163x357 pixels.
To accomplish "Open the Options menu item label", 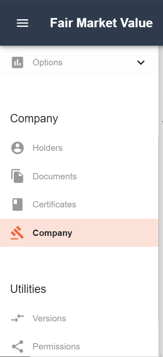I will [x=48, y=62].
